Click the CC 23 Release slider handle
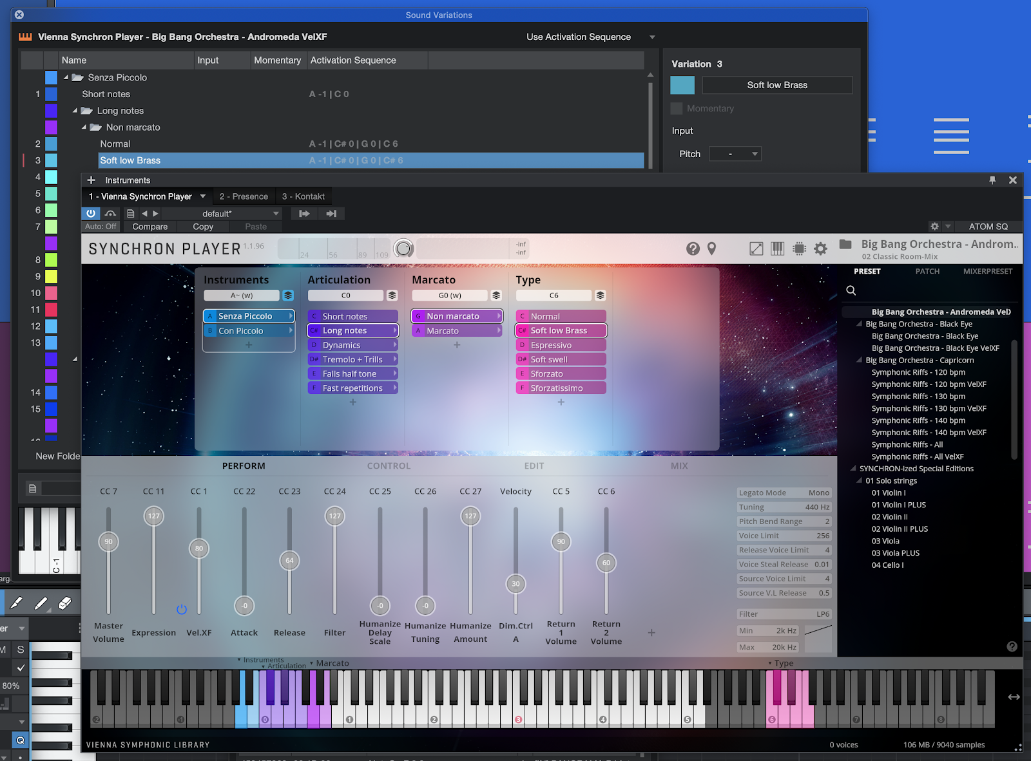Image resolution: width=1031 pixels, height=761 pixels. [289, 560]
